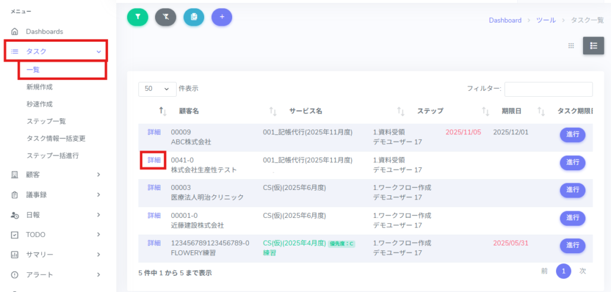Image resolution: width=611 pixels, height=292 pixels.
Task: Select ステップ一覧 in the task submenu
Action: (x=46, y=121)
